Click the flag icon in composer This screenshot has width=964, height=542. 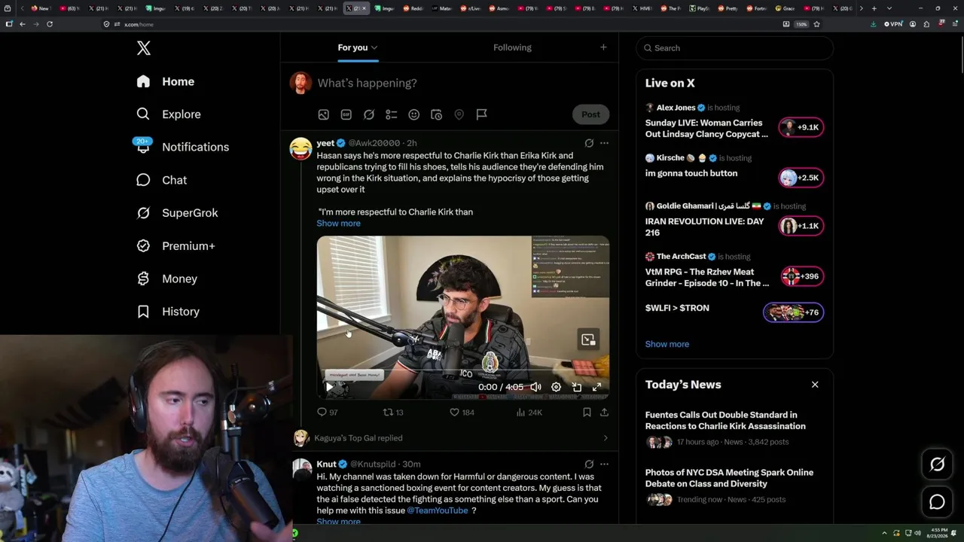[481, 114]
